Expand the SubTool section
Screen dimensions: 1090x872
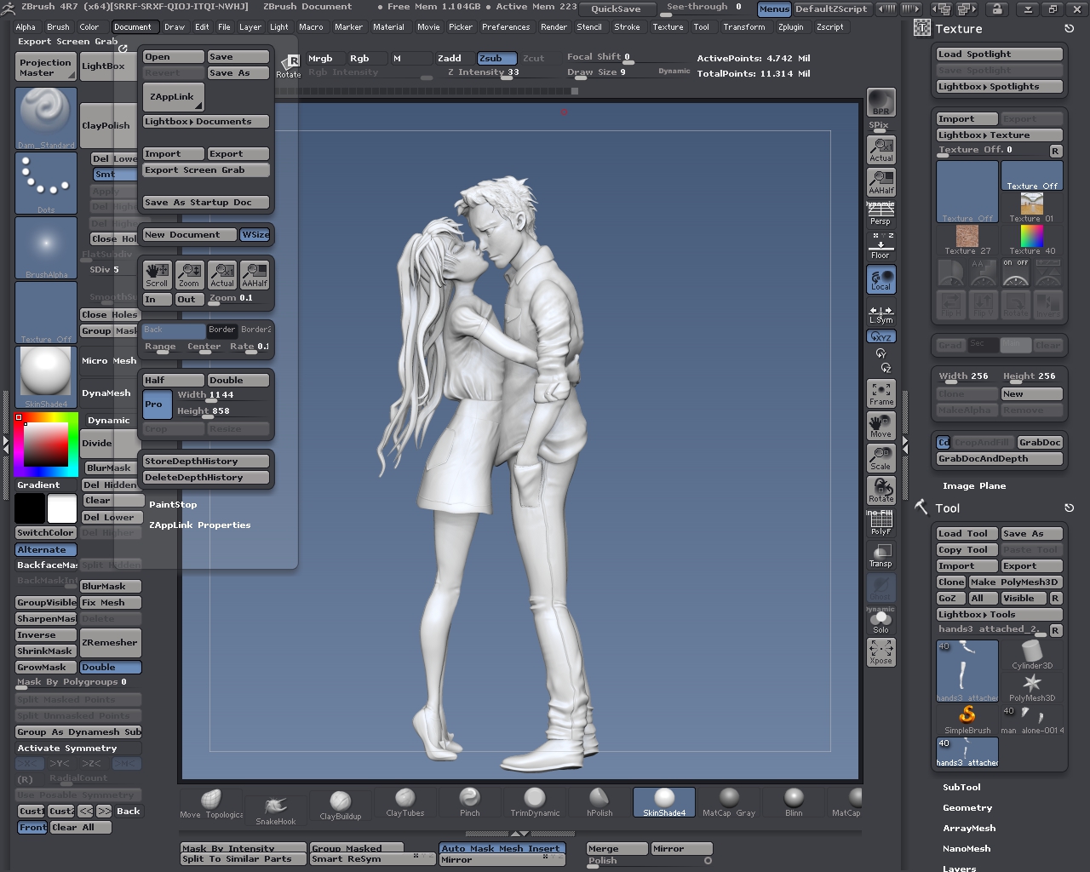[x=961, y=787]
